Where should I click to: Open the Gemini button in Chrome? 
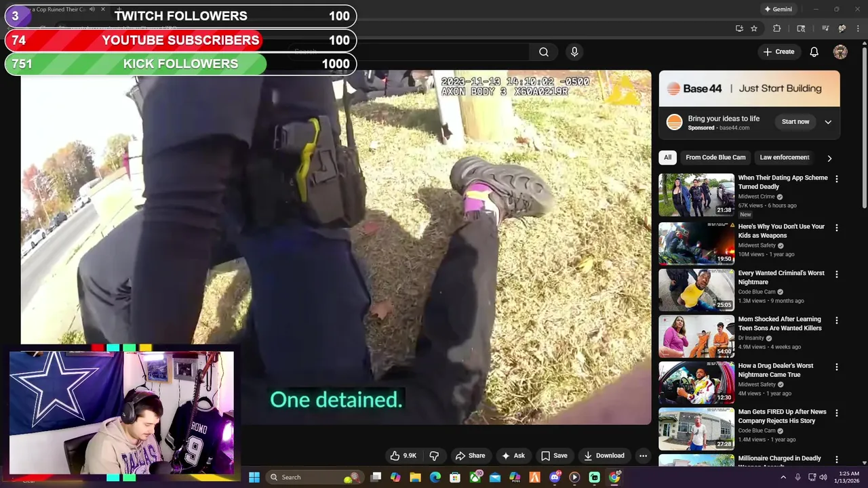coord(778,9)
